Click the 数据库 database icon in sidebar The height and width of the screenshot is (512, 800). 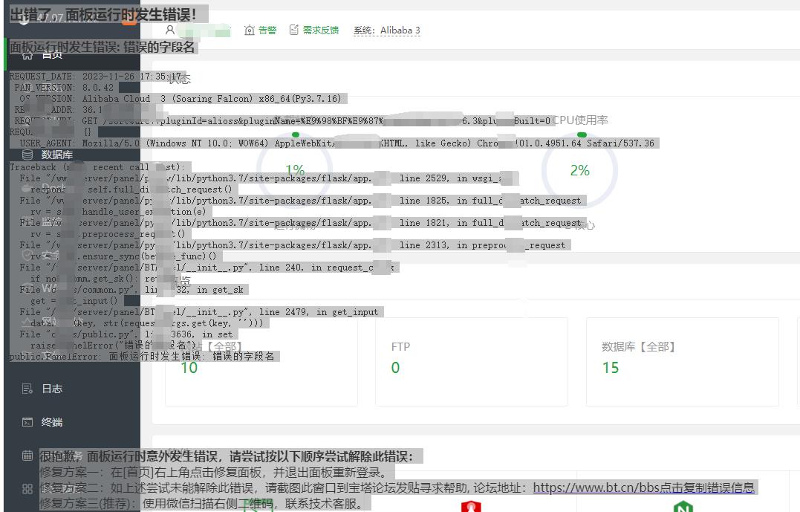[x=27, y=155]
